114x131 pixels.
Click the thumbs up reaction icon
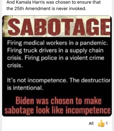(101, 123)
